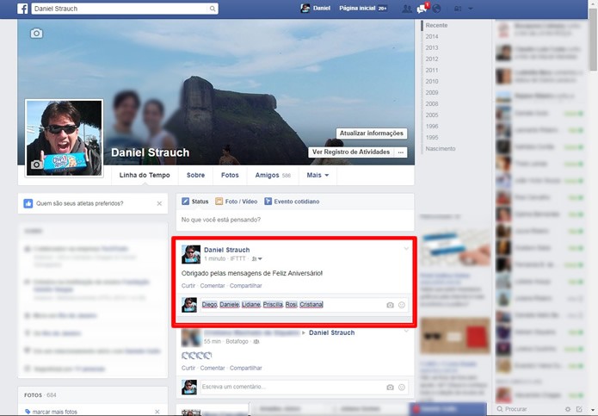Jump to 2013 in timeline navigator
Screen dimensions: 598x416
432,47
